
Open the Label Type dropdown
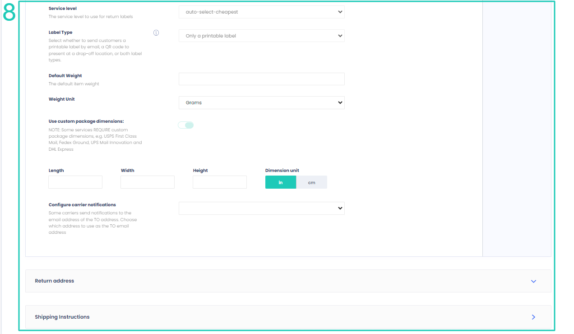coord(262,36)
